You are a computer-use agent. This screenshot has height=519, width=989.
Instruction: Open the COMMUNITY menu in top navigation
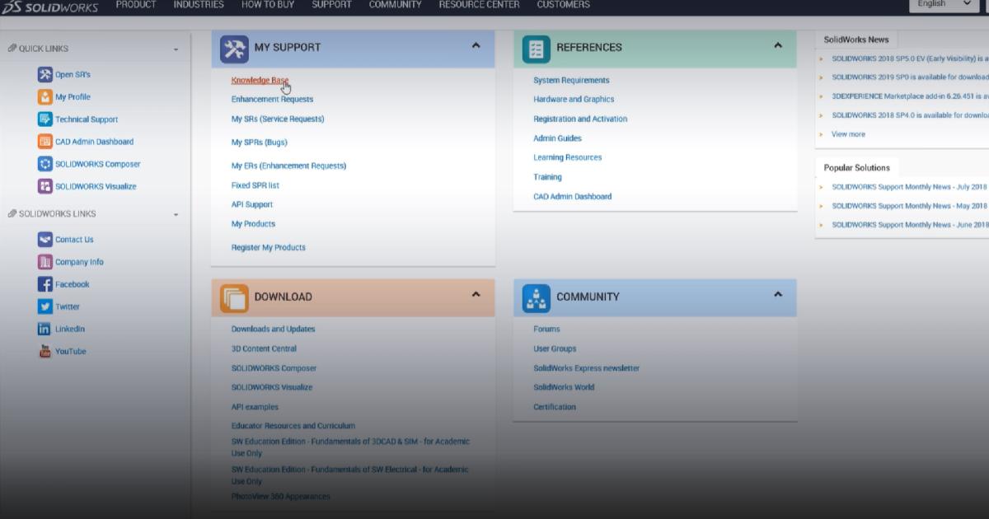[x=395, y=5]
